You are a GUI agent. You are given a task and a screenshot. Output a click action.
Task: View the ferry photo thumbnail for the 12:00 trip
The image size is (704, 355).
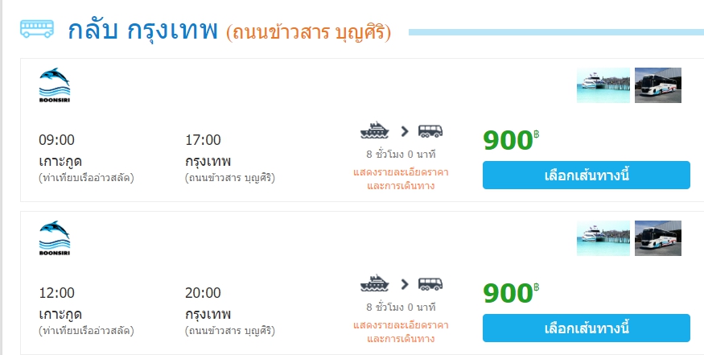click(603, 238)
